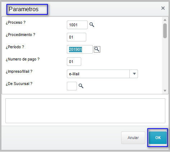This screenshot has height=152, width=170.
Task: Open the De Sucursal lookup magnifier
Action: (x=81, y=86)
